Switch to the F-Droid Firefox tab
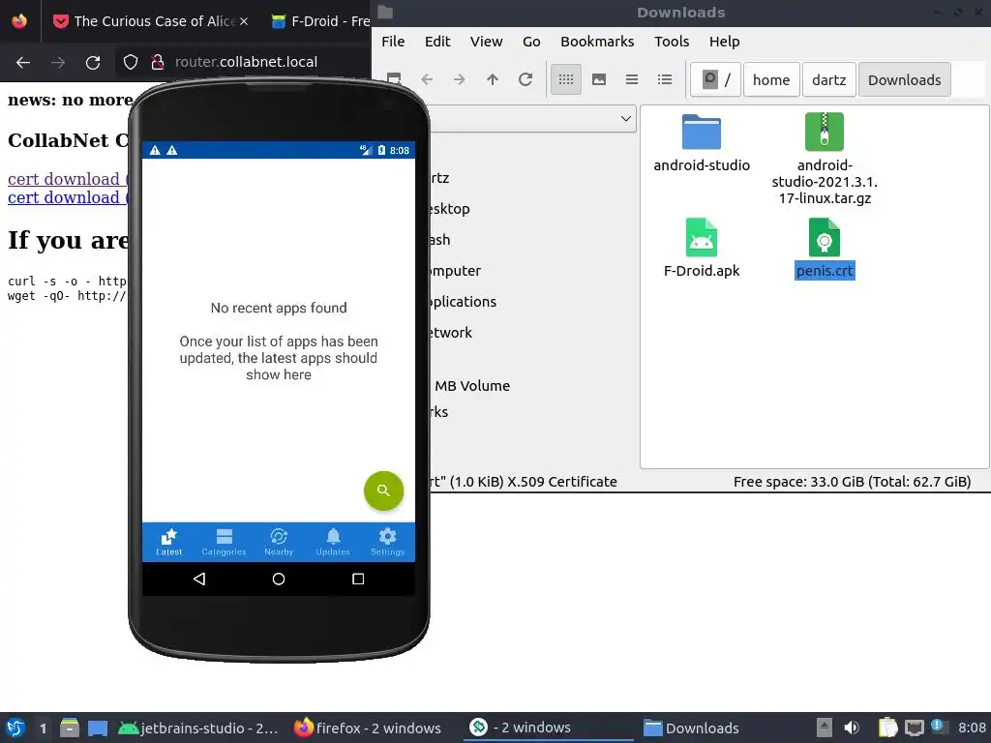 321,21
